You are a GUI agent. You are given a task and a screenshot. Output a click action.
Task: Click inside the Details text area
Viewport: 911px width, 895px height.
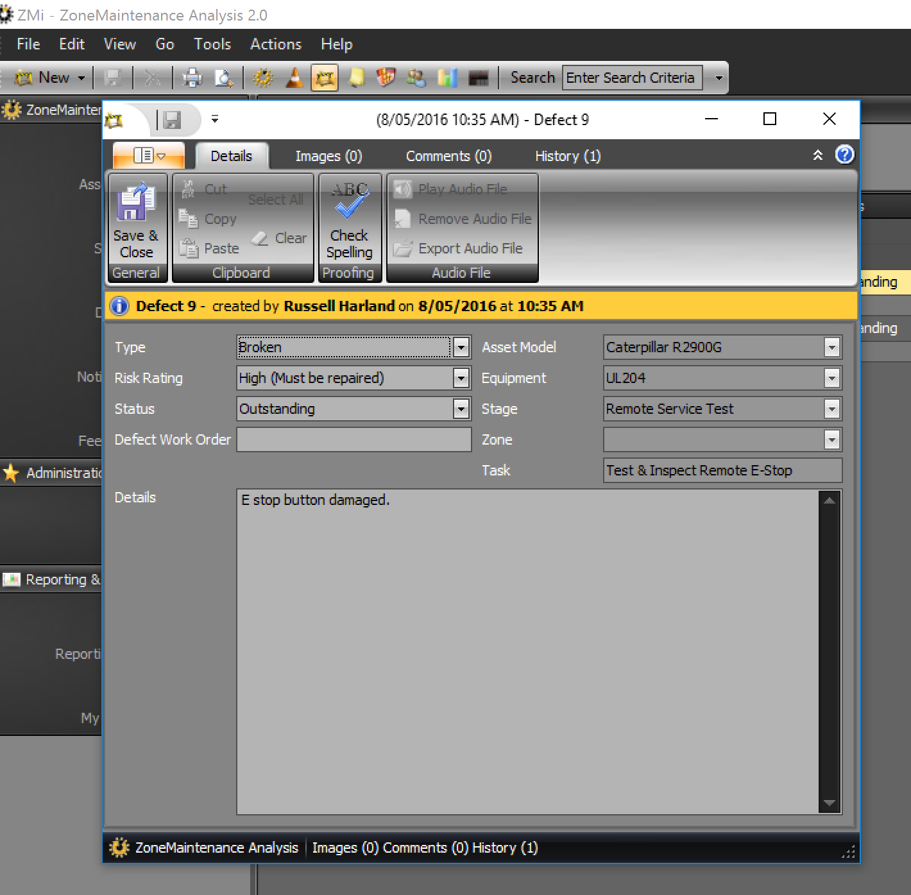(x=528, y=652)
